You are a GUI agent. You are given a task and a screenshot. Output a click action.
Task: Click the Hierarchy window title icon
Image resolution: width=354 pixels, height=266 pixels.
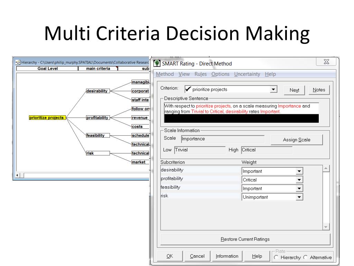18,62
